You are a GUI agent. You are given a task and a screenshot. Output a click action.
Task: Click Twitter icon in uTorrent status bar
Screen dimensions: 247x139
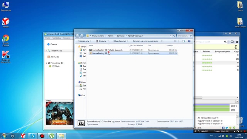227,128
